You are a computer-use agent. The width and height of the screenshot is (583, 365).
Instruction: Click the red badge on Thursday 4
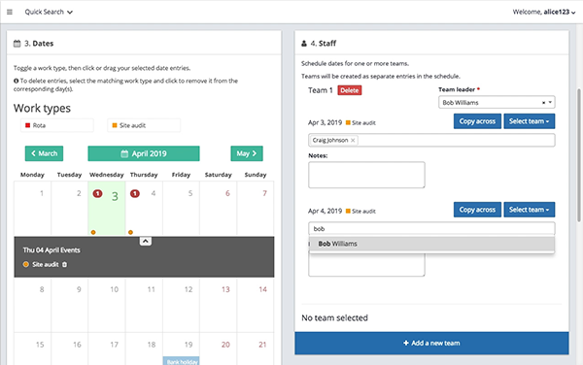(x=135, y=193)
